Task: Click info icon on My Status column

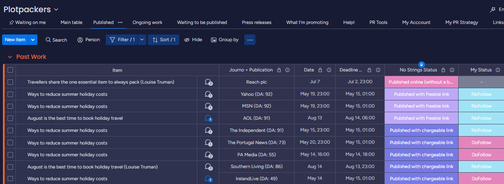Action: pos(498,70)
